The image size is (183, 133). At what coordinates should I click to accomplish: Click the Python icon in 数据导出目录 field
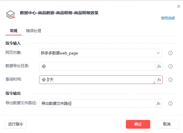(x=44, y=66)
